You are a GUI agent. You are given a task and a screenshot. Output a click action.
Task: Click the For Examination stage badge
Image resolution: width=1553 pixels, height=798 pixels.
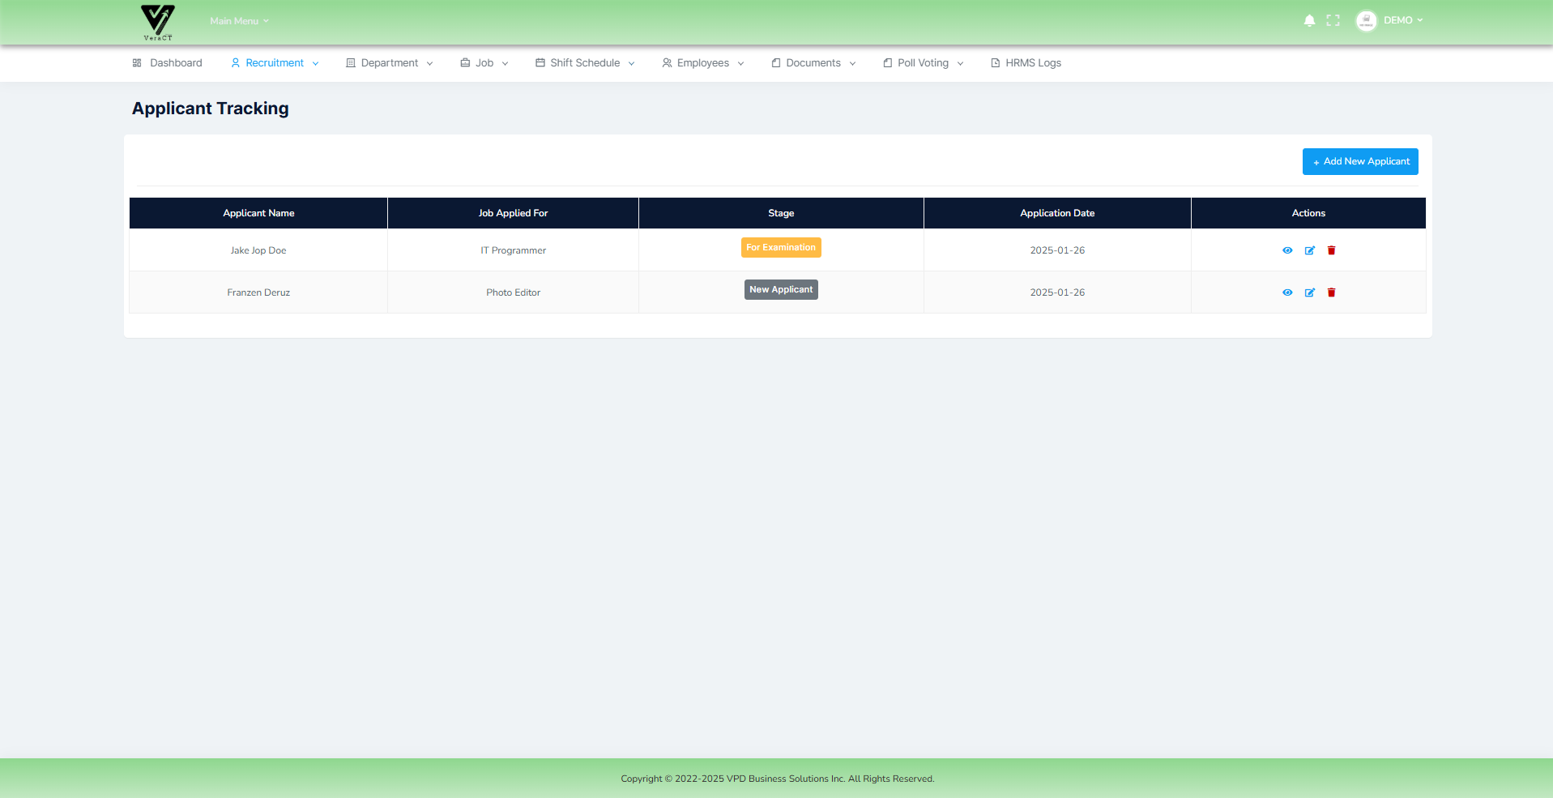pos(781,248)
